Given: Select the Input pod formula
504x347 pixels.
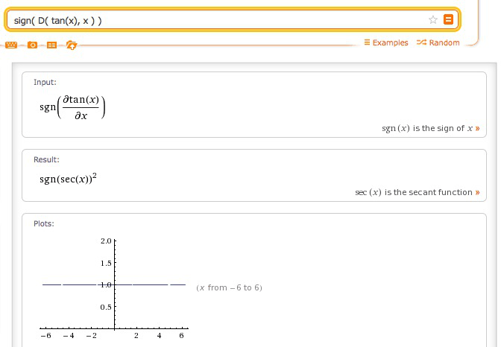Looking at the screenshot, I should [x=72, y=107].
